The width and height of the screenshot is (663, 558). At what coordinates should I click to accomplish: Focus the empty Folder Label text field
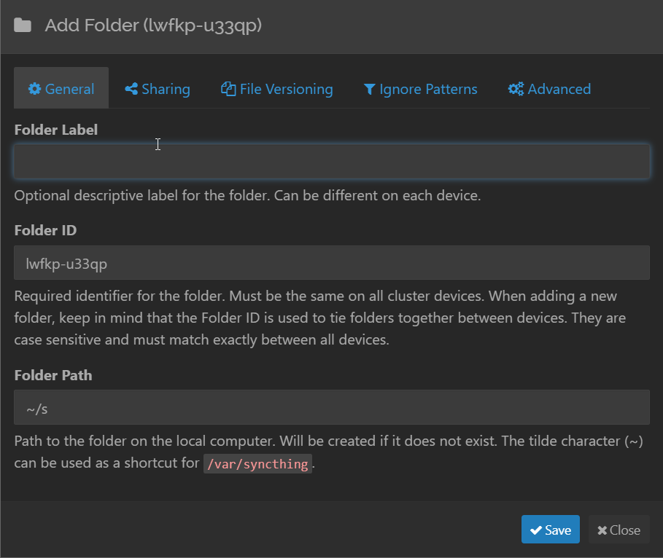point(332,162)
